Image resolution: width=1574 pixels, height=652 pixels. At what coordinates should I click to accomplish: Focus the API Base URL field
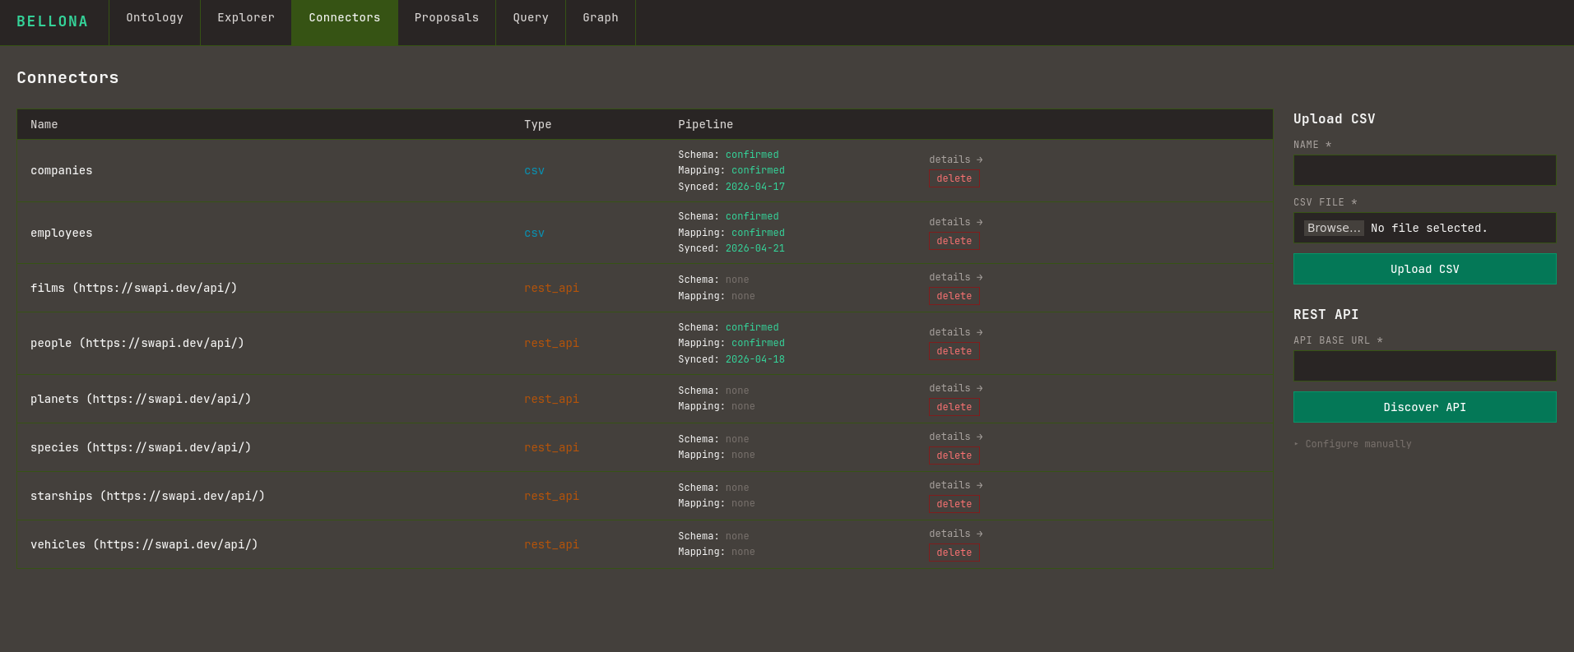1424,366
